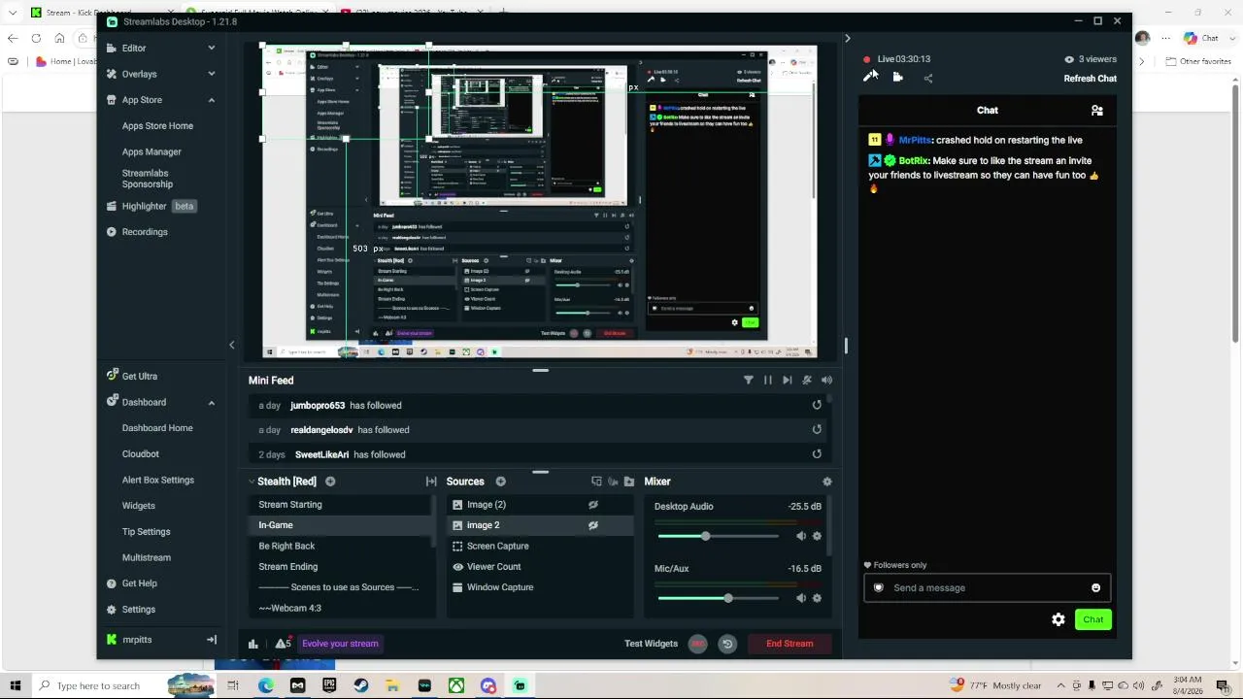Viewport: 1243px width, 699px height.
Task: Toggle visibility of image 2 source
Action: (593, 525)
